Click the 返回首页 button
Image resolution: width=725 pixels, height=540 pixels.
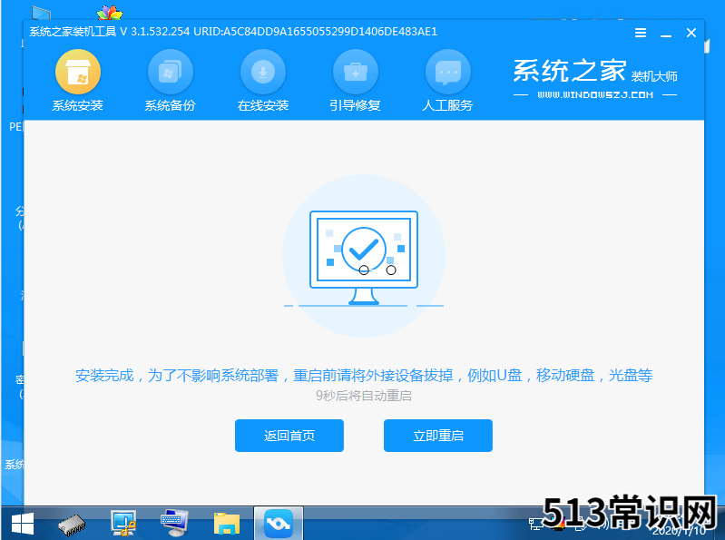coord(289,436)
